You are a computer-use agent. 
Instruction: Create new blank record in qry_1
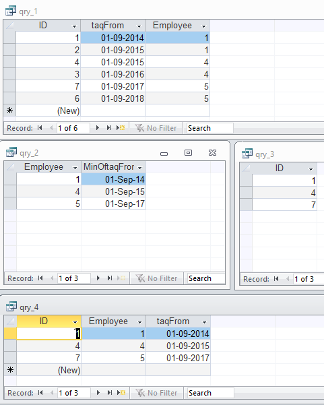point(121,128)
